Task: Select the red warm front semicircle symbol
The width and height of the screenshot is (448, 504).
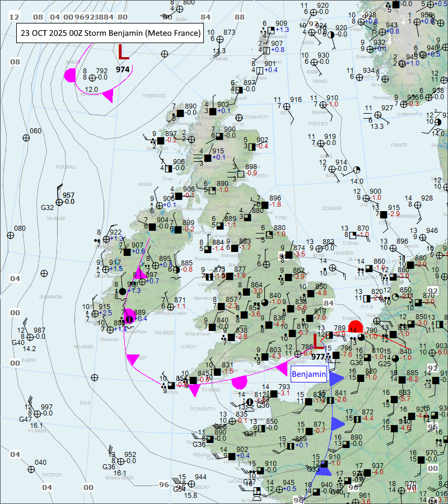Action: coord(355,328)
